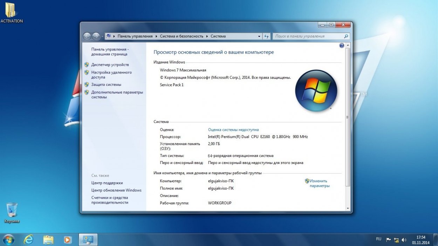Screen dimensions: 438x246
Task: Open the ACTIVATION folder on desktop
Action: point(11,11)
